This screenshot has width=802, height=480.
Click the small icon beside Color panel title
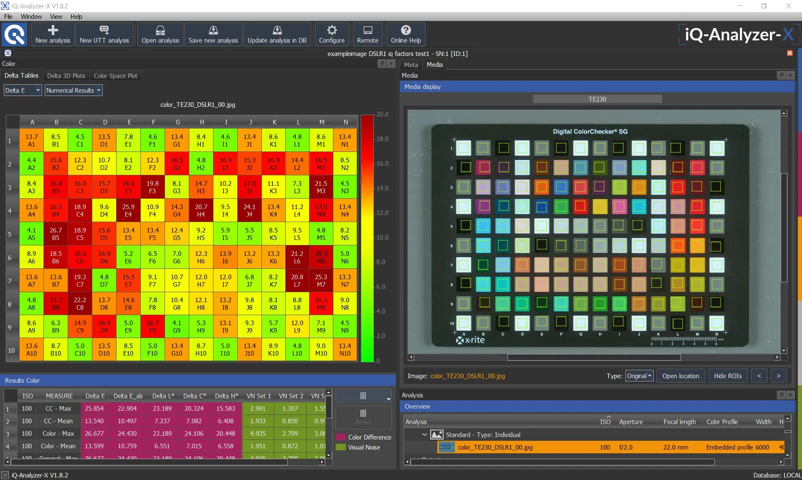click(x=8, y=53)
